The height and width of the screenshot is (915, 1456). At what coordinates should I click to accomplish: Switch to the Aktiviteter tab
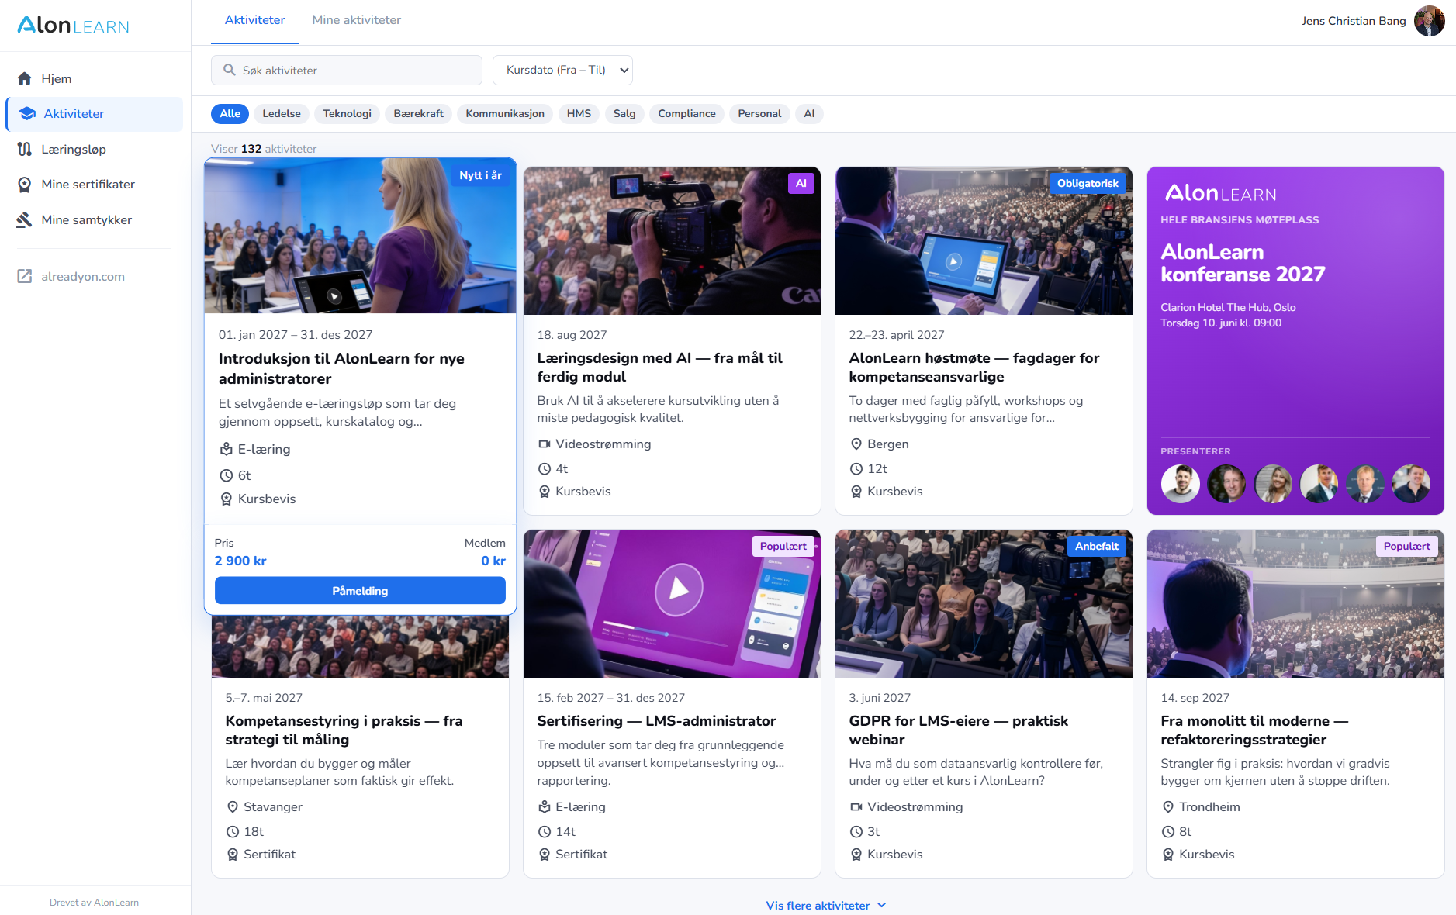(x=254, y=20)
